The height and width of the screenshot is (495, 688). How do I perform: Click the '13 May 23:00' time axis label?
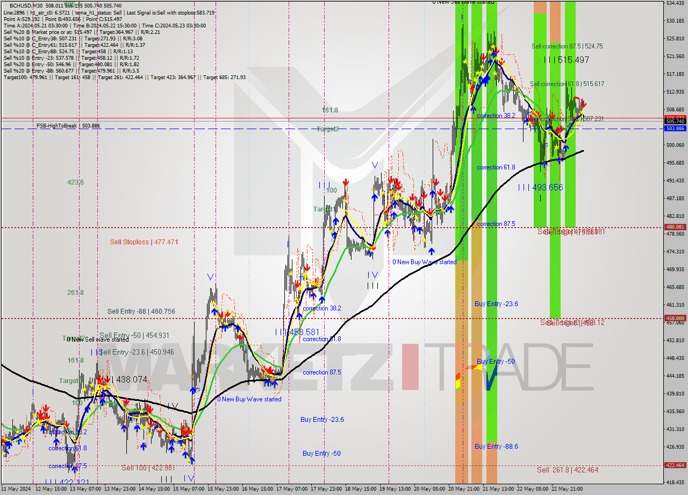121,490
